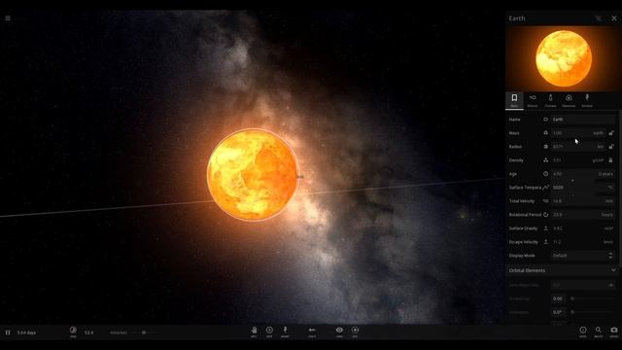Click the Mass property icon

546,133
